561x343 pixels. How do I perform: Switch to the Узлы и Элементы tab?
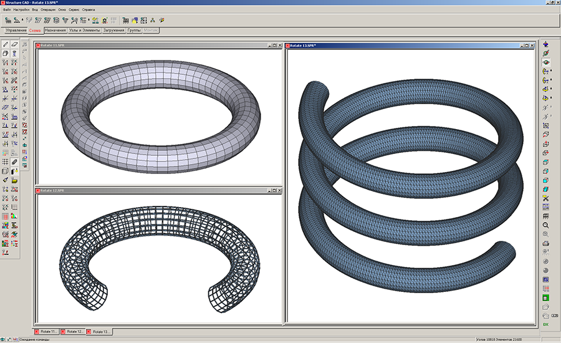point(84,30)
